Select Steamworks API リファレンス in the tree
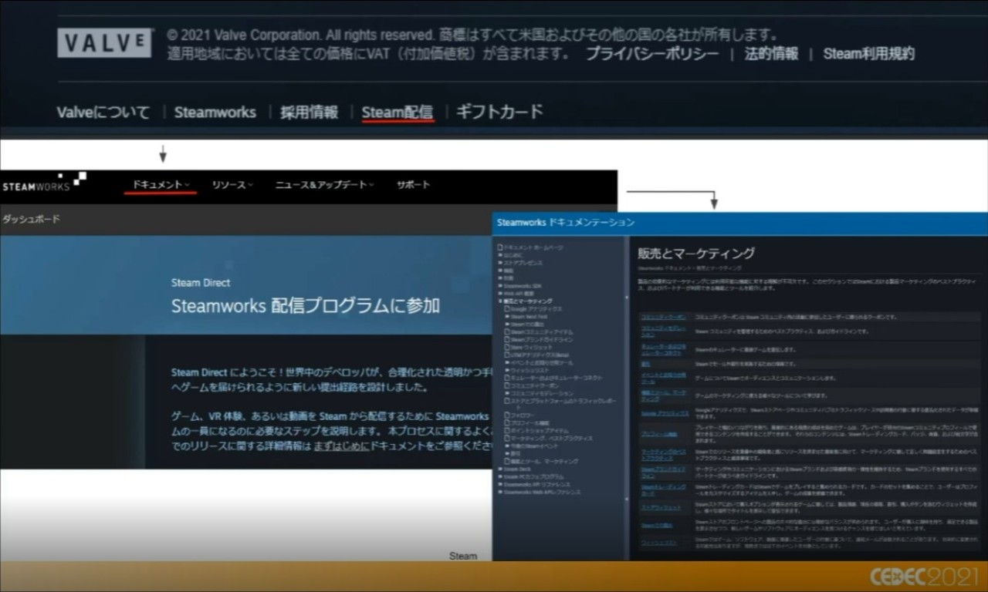 (x=536, y=484)
